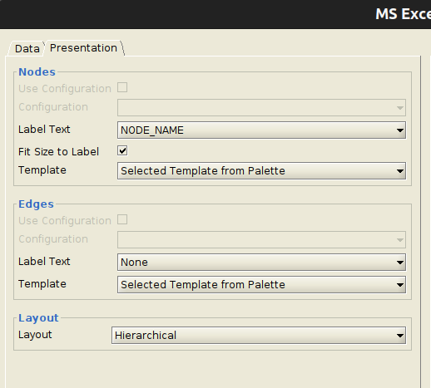This screenshot has height=388, width=431.
Task: Click arrow of Edges Configuration combo
Action: [x=399, y=239]
